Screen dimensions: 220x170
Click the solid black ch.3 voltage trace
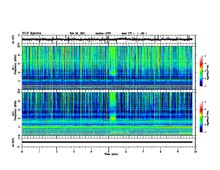107,142
